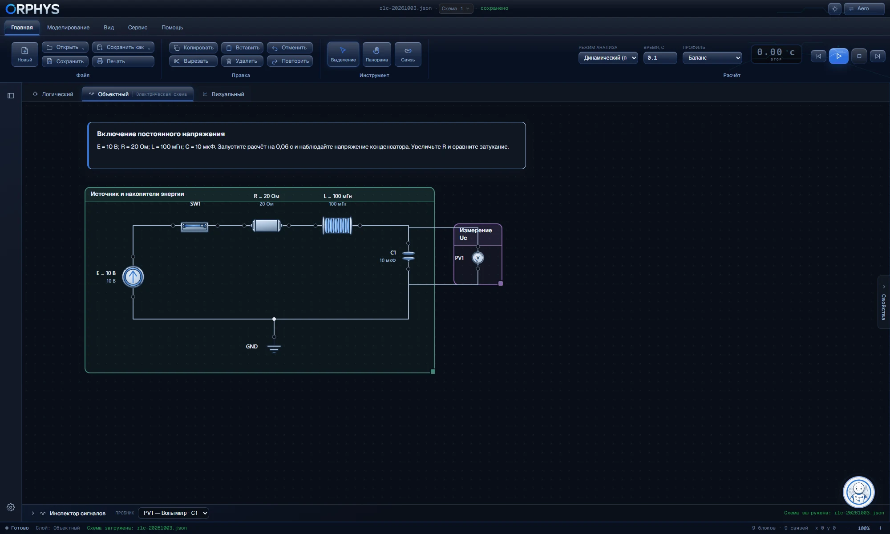
Task: Open the Схема 1 selector dropdown
Action: pyautogui.click(x=456, y=8)
